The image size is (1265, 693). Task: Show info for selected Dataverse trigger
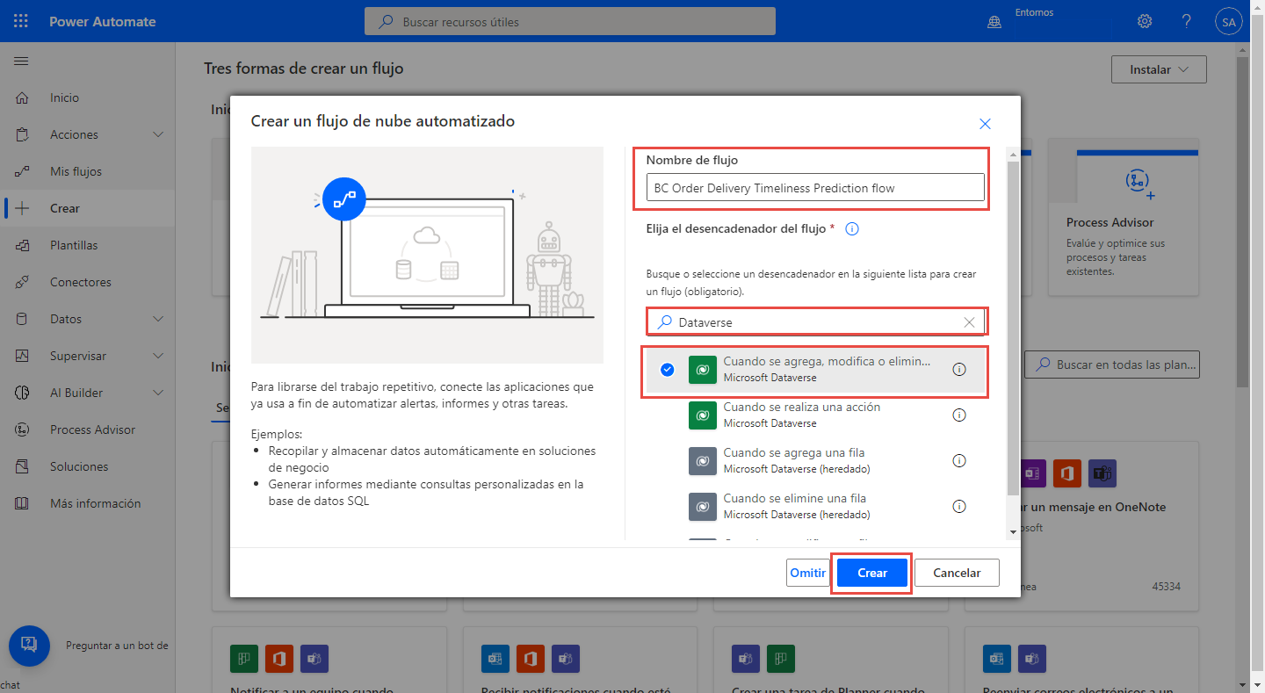coord(959,370)
